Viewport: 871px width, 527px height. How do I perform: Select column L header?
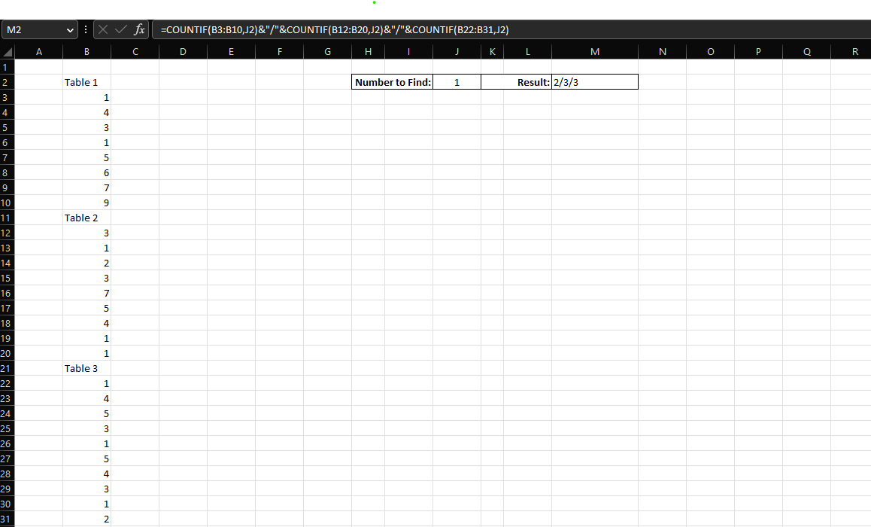coord(528,52)
